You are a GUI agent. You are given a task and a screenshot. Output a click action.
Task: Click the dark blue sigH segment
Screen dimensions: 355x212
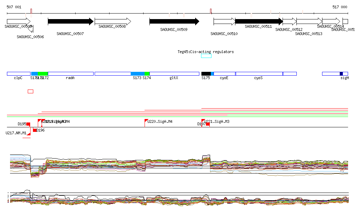[x=341, y=74]
